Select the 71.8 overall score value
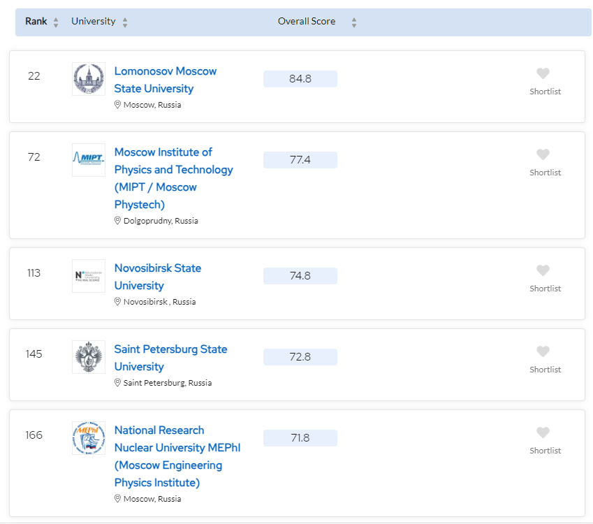The width and height of the screenshot is (593, 524). tap(300, 438)
